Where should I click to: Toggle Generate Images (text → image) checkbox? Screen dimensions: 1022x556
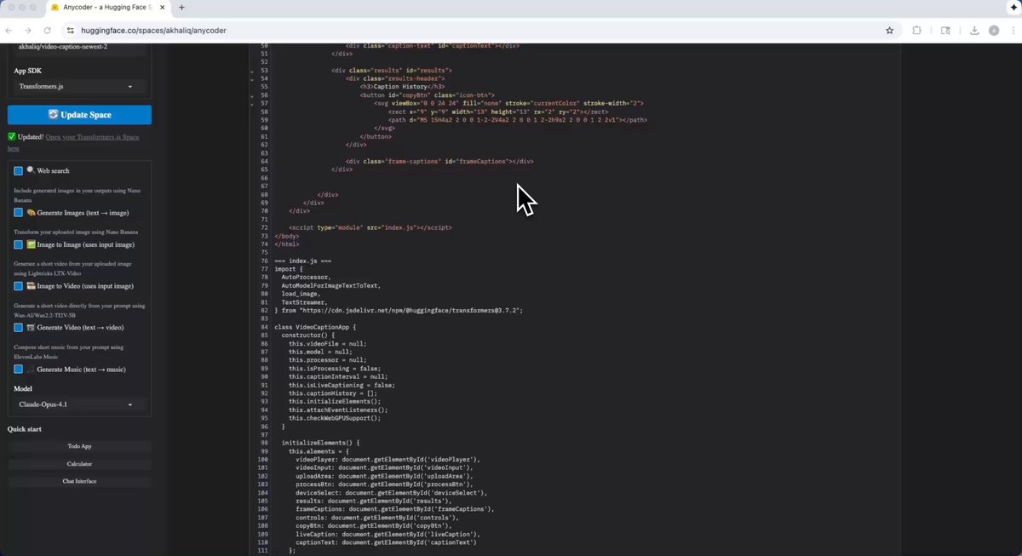(x=18, y=212)
